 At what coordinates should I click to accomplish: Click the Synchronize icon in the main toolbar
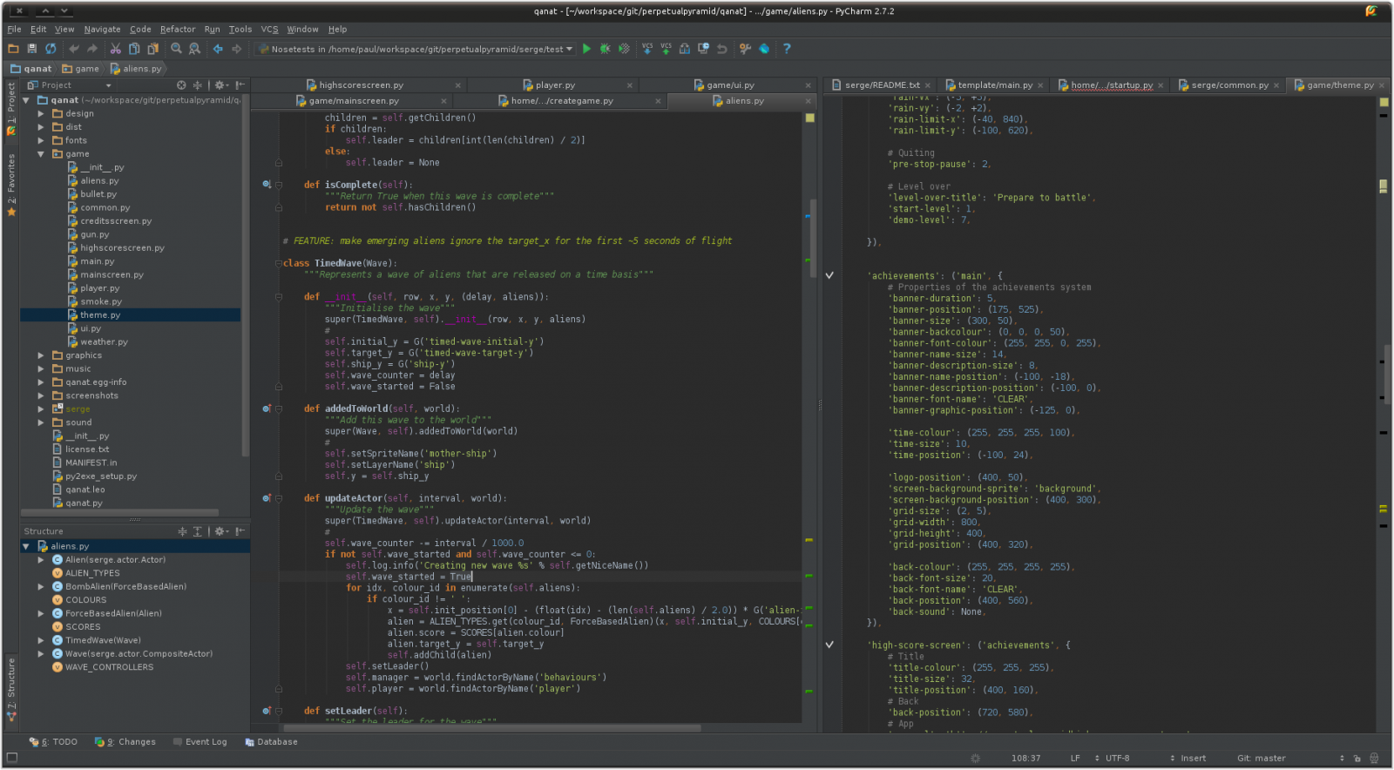click(51, 49)
